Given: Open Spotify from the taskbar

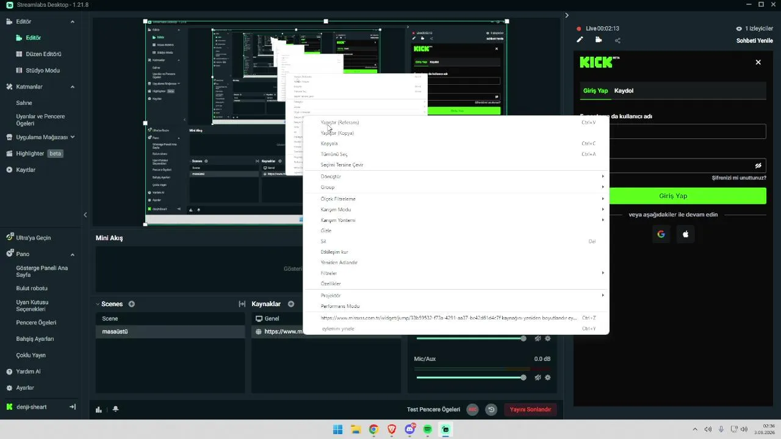Looking at the screenshot, I should point(428,429).
